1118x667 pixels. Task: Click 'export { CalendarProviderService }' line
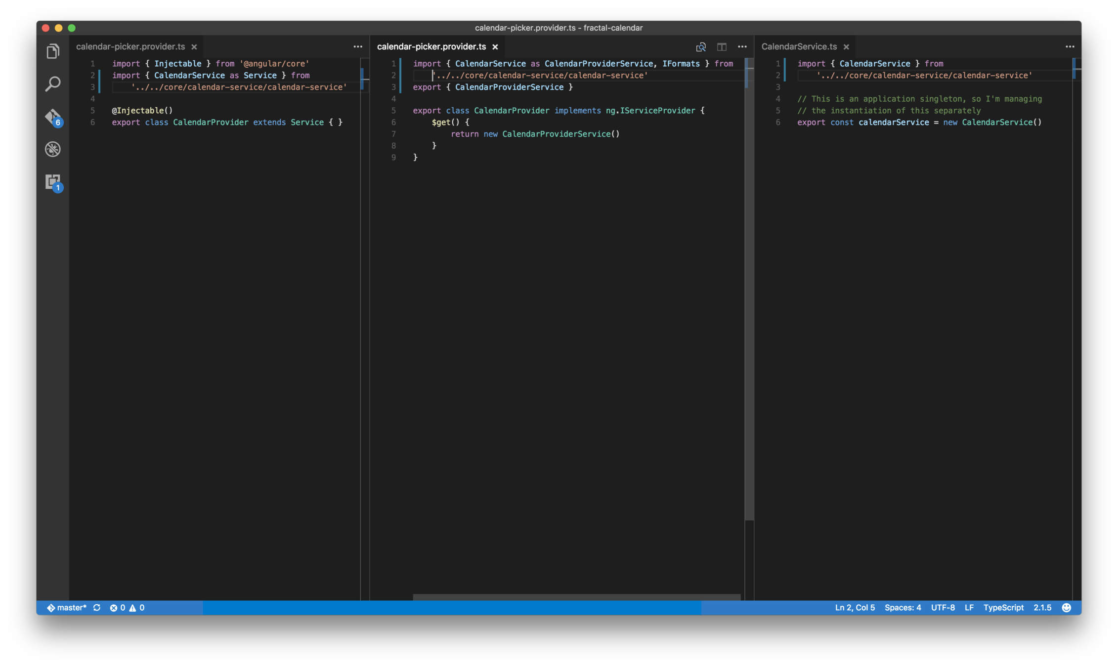point(493,87)
